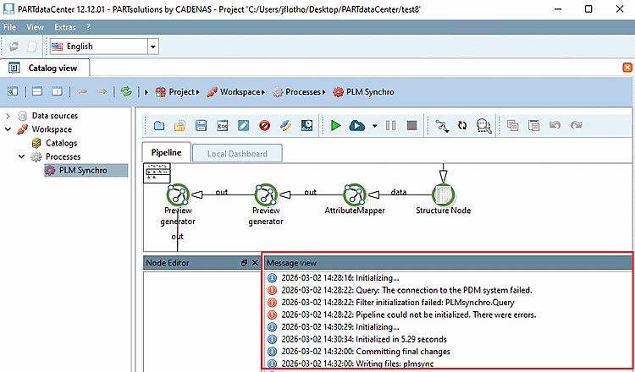Select the AttributeMapper node
The height and width of the screenshot is (372, 635).
[x=355, y=194]
